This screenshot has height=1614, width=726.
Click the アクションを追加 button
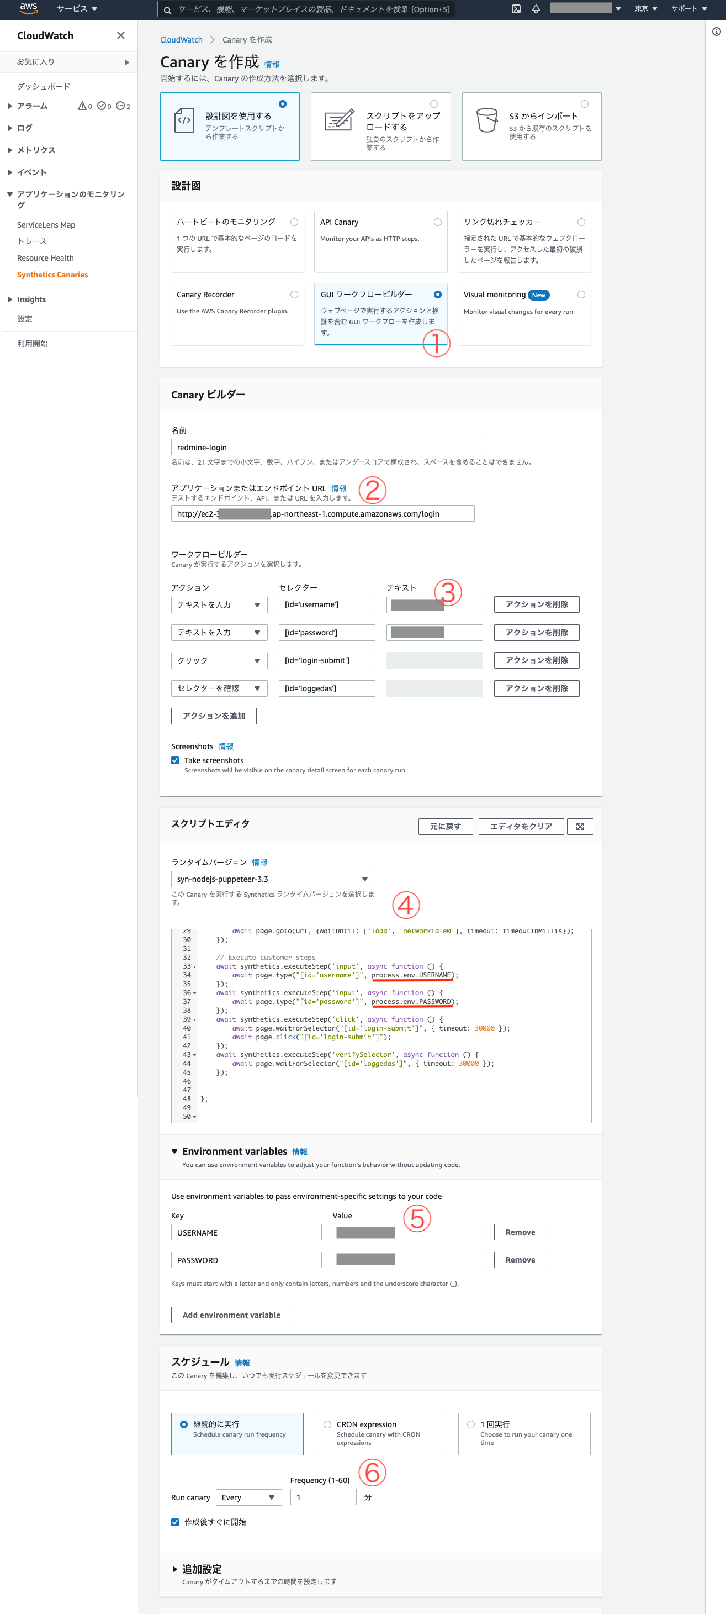coord(214,716)
